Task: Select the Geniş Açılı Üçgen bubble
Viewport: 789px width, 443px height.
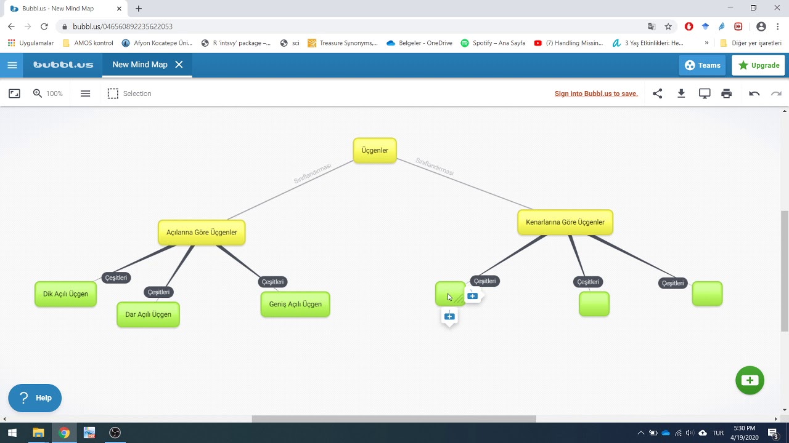Action: pyautogui.click(x=295, y=305)
